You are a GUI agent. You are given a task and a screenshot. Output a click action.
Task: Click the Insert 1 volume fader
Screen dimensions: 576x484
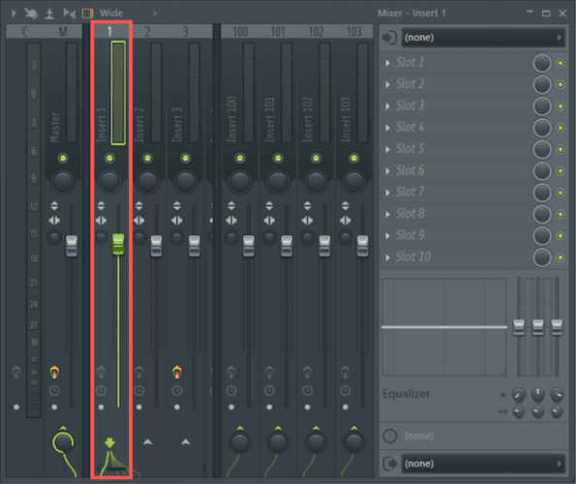[x=118, y=244]
